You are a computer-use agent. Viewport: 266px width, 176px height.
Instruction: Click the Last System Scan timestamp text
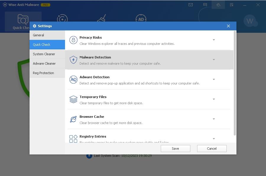(136, 156)
